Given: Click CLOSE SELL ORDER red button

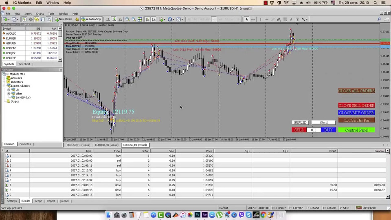Looking at the screenshot, I should 356,106.
